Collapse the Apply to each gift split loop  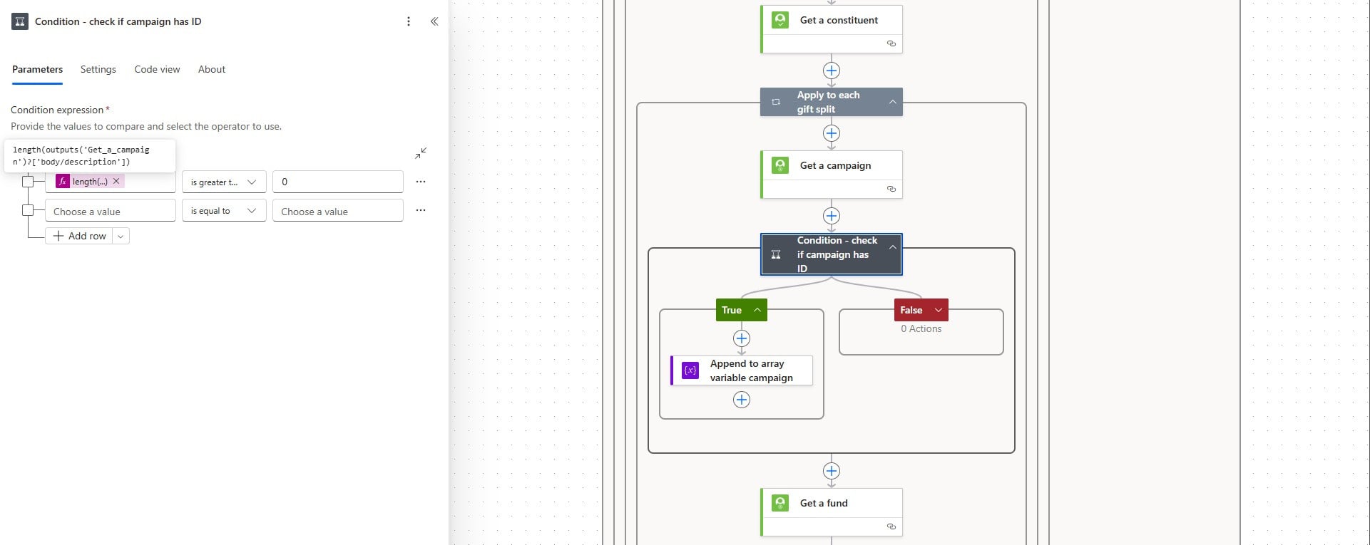(x=892, y=102)
